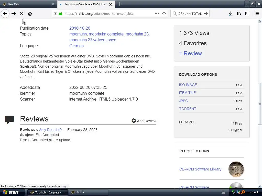Open the CD-ROM Software collection link
Viewport: 262px width, 196px height.
(194, 187)
